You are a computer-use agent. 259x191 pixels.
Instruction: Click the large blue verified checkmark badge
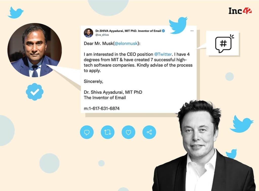pos(35,92)
